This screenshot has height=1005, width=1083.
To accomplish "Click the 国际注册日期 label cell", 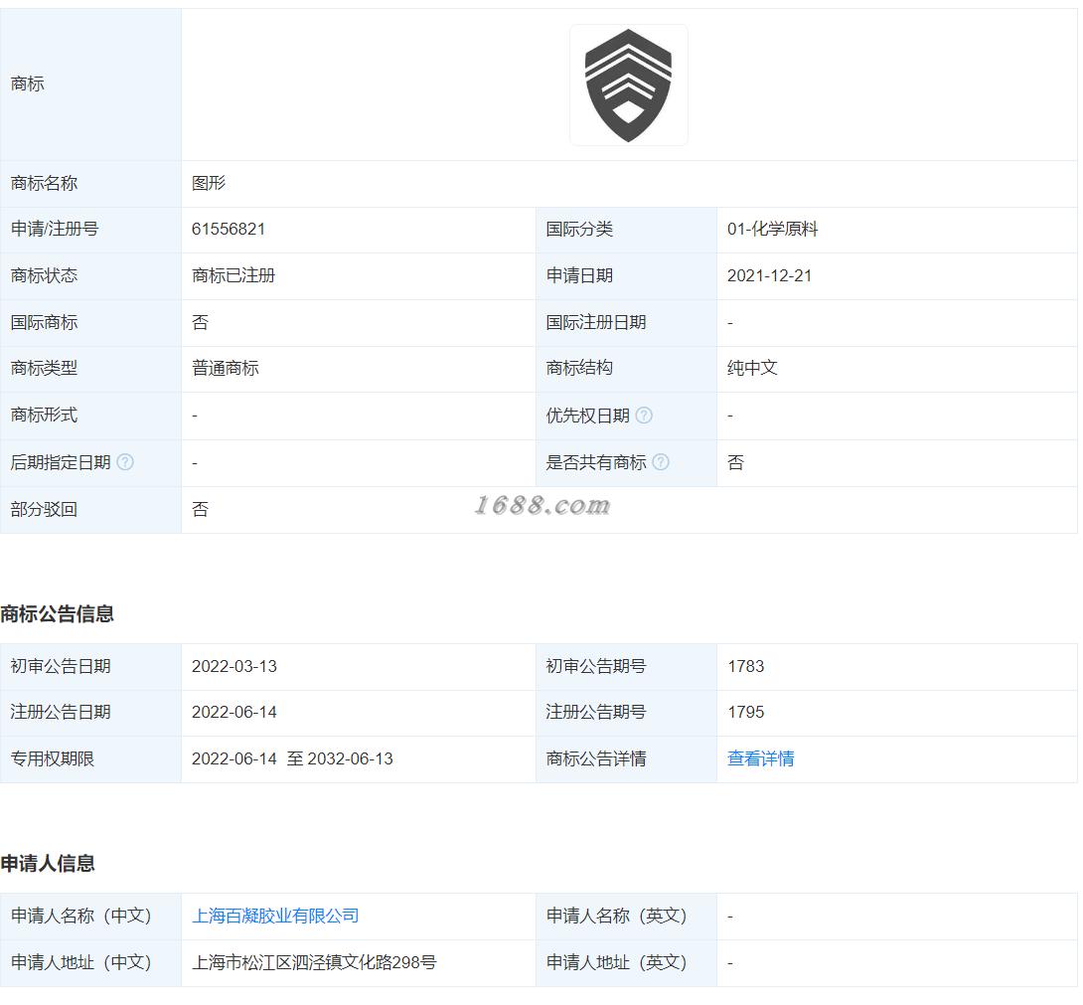I will coord(627,322).
